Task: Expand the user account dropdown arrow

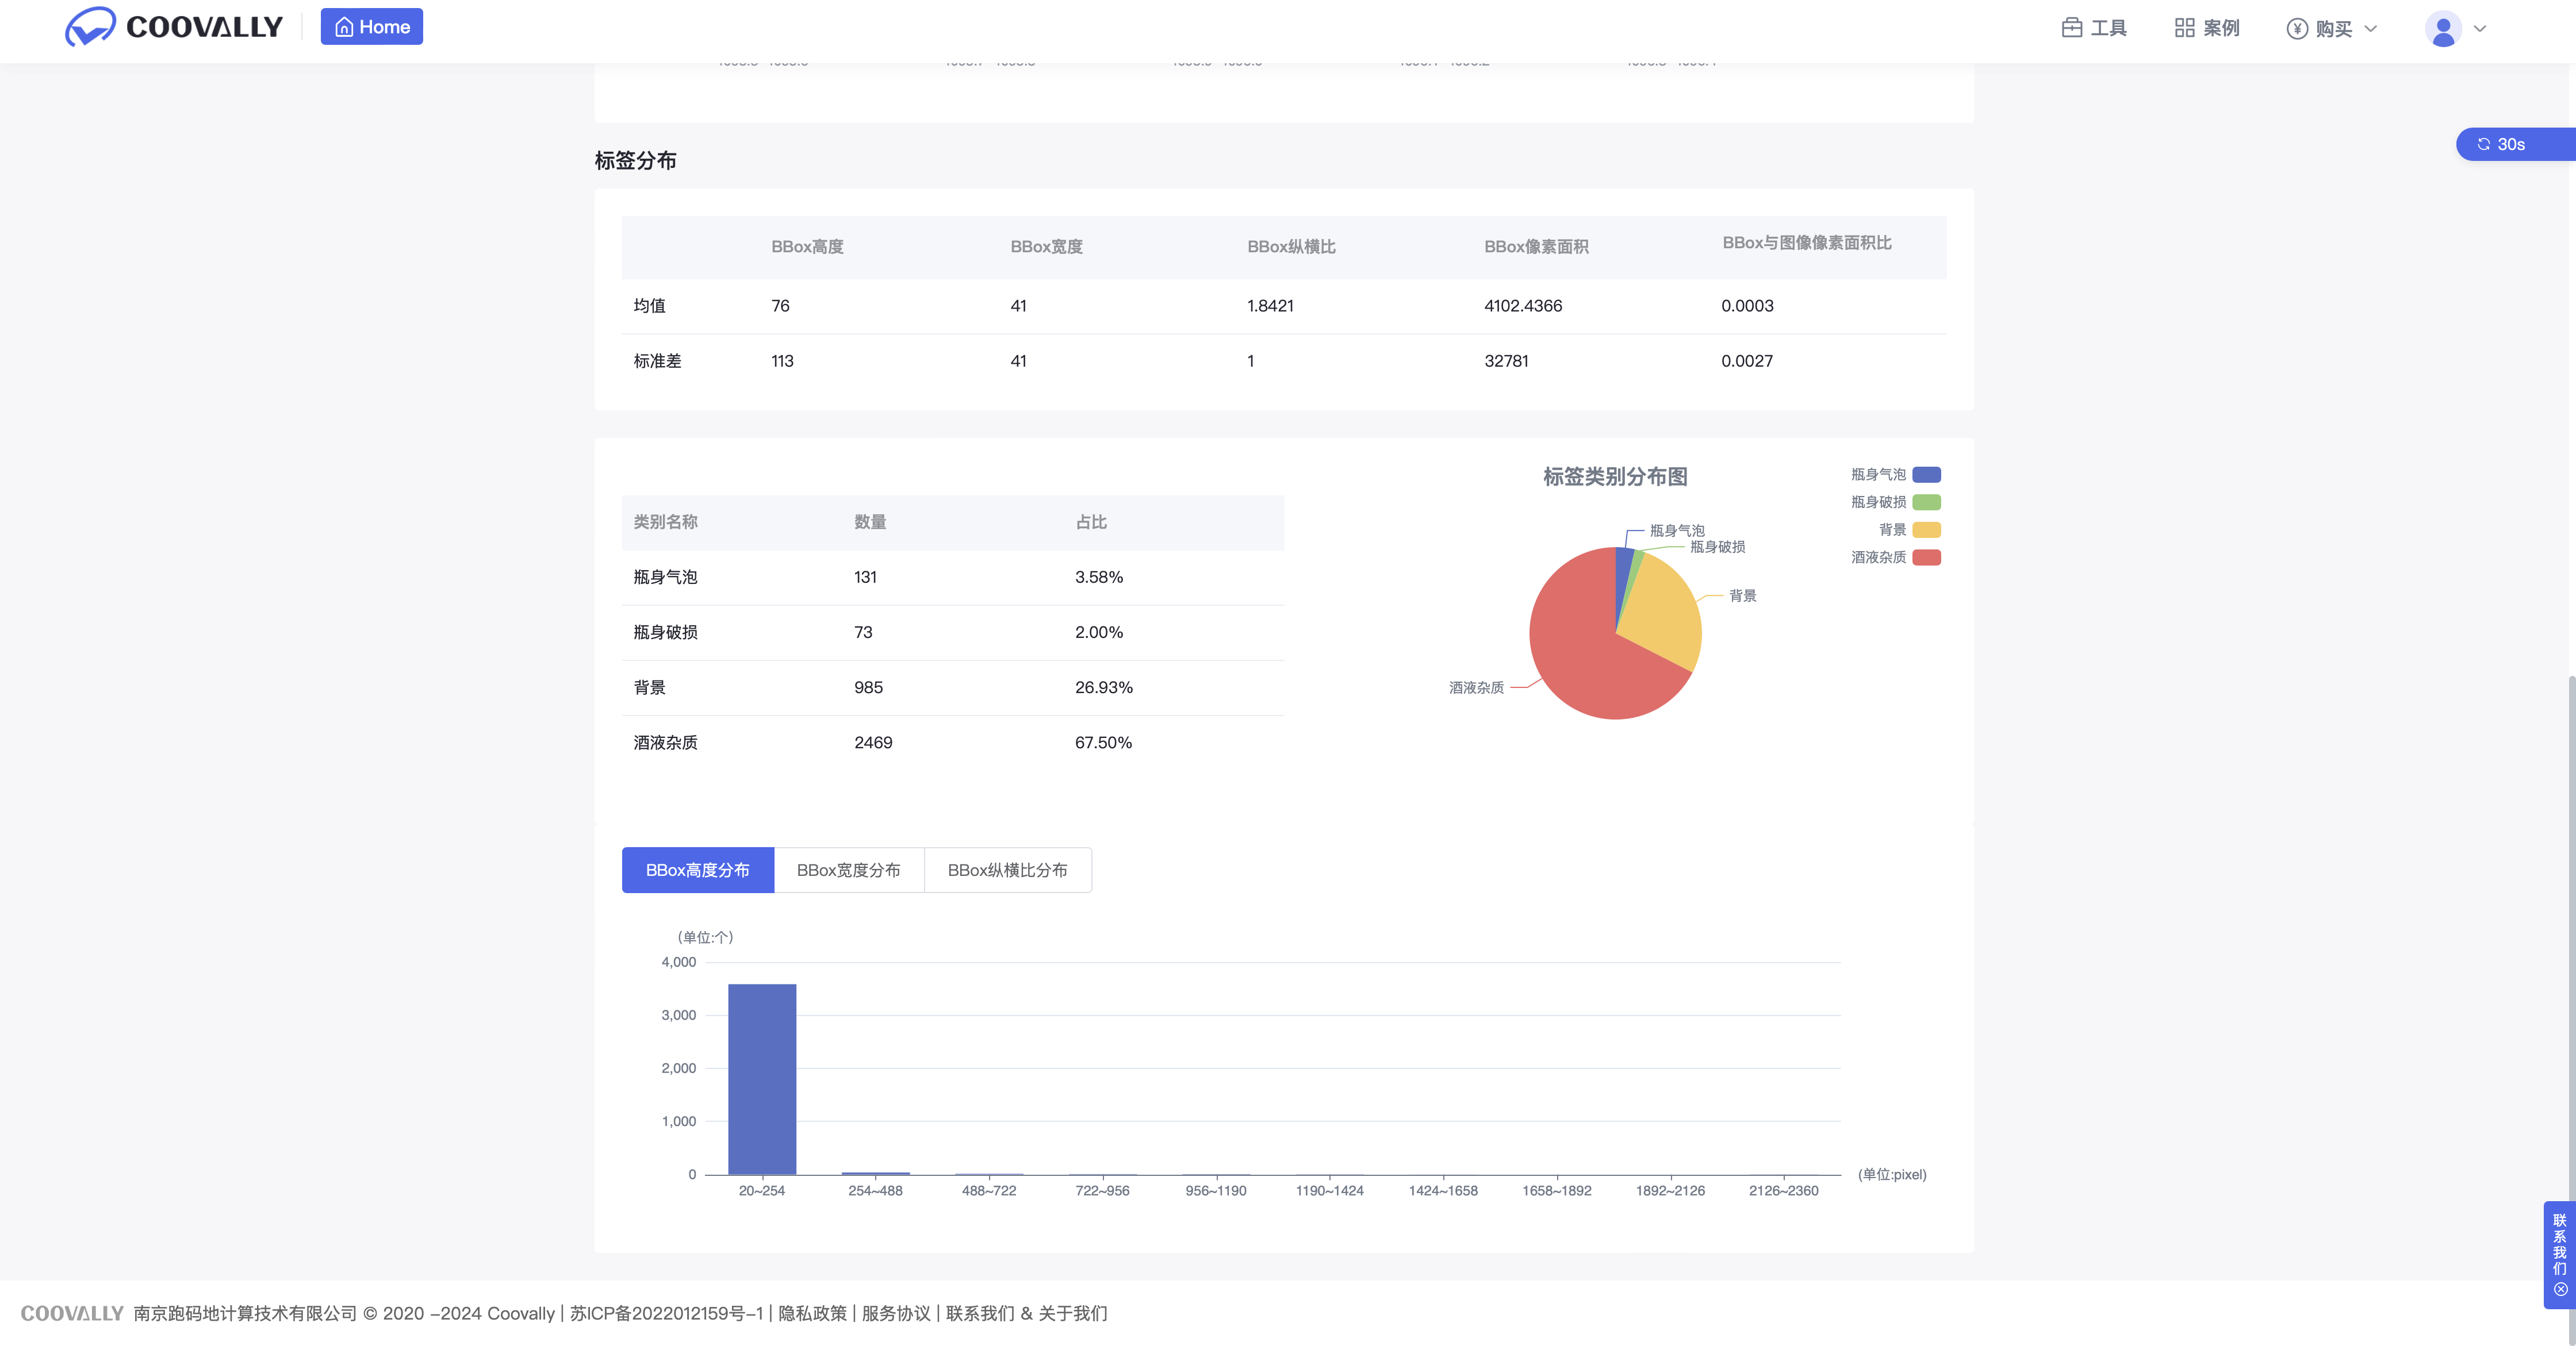Action: click(2480, 29)
